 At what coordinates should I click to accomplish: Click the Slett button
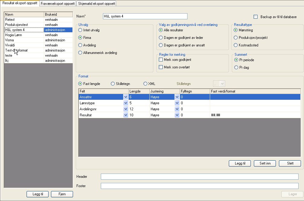290,163
